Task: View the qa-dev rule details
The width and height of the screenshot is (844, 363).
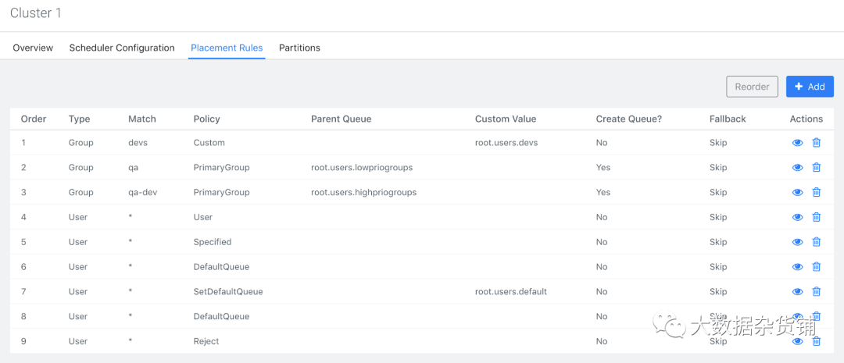Action: pyautogui.click(x=797, y=192)
